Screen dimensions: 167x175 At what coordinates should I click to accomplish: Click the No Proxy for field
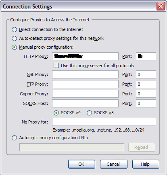[104, 122]
